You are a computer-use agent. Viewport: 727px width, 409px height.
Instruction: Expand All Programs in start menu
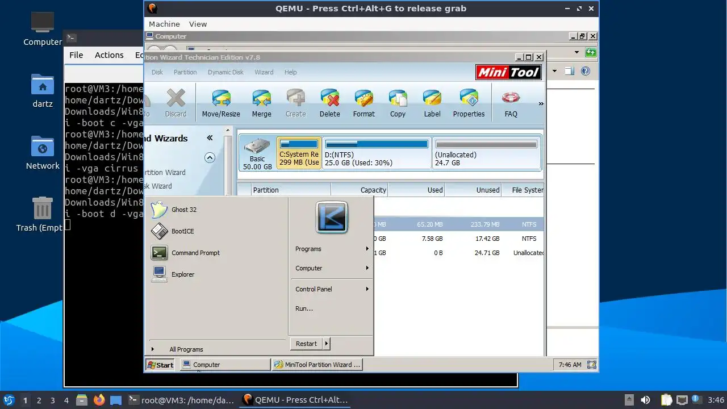tap(186, 349)
